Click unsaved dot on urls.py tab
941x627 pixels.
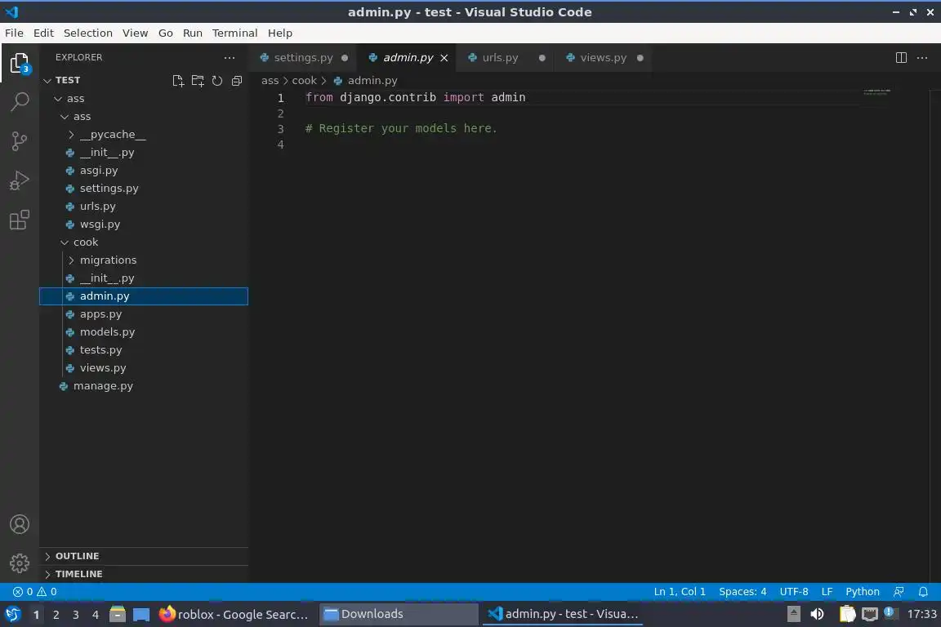point(542,58)
